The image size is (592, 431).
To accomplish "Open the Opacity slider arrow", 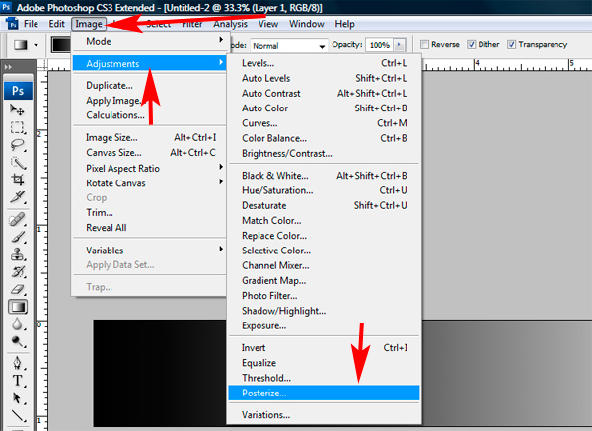I will [x=399, y=45].
